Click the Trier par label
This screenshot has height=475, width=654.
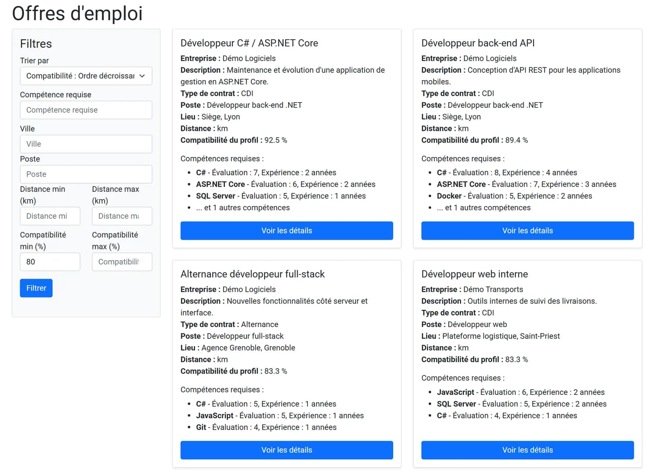tap(34, 60)
